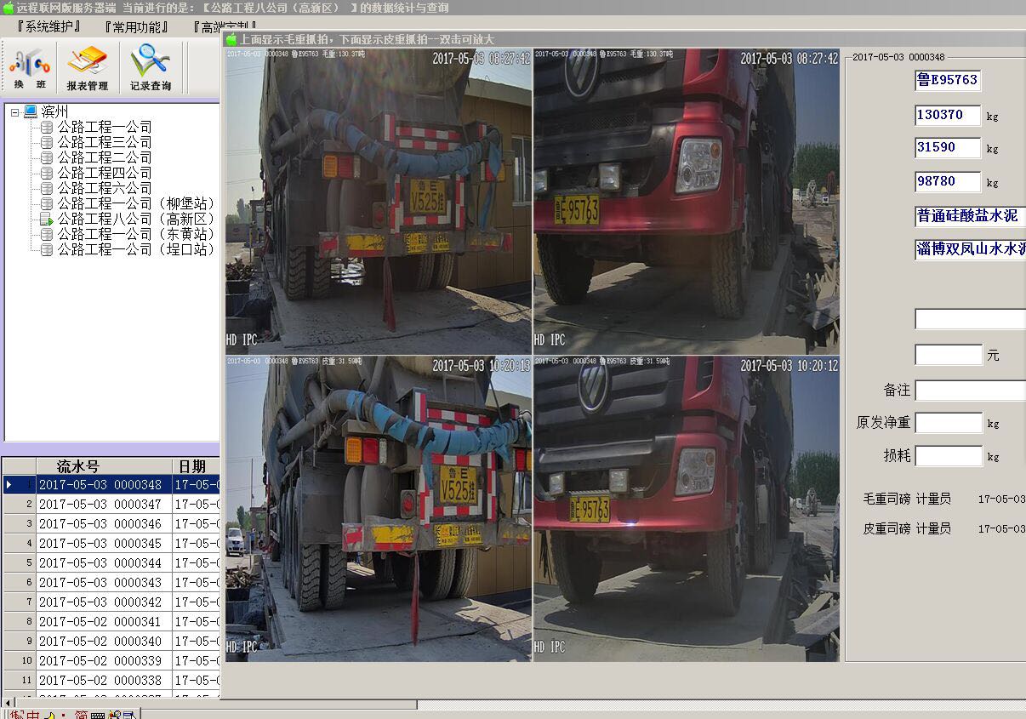
Task: Open the 『系统维护』 menu
Action: (48, 27)
